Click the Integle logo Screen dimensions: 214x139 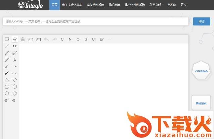[31, 5]
